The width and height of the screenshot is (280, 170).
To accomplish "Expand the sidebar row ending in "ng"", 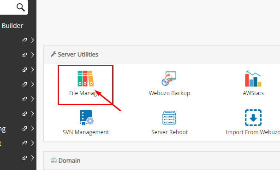I will pos(32,128).
